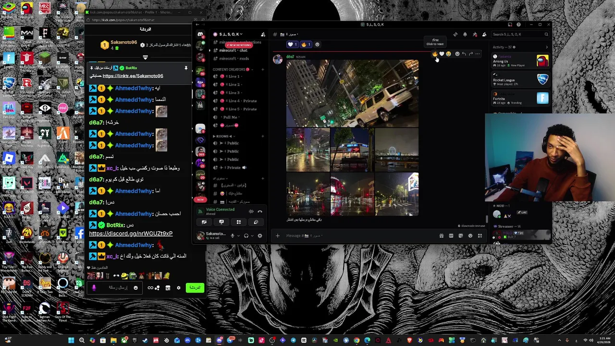Image resolution: width=615 pixels, height=346 pixels.
Task: Focus the Kick chat message input
Action: (x=114, y=288)
